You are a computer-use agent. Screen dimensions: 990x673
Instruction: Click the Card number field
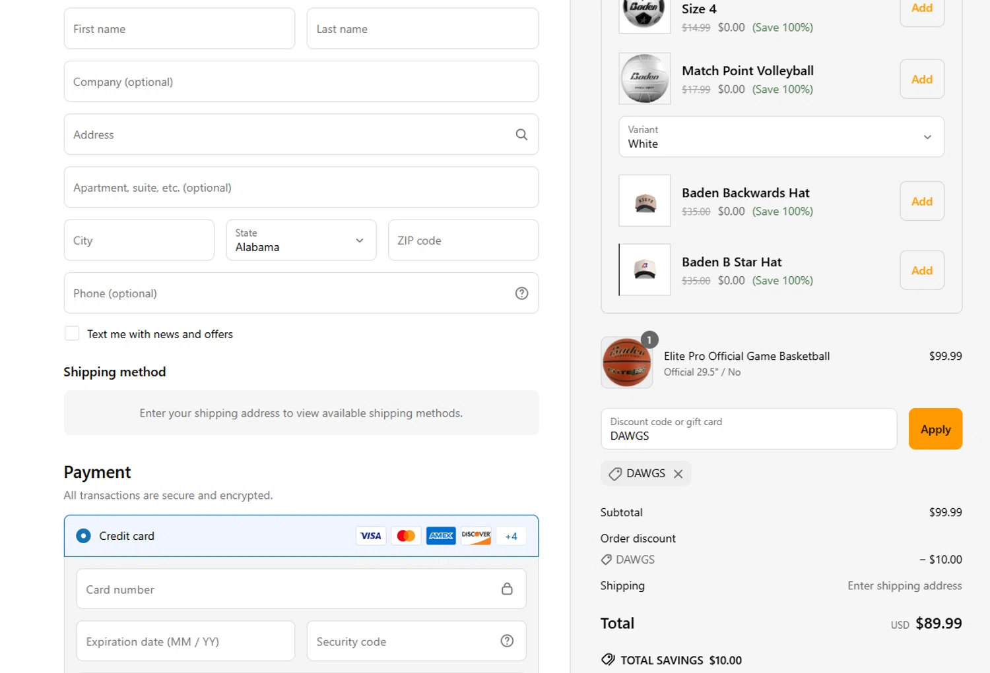pos(301,589)
